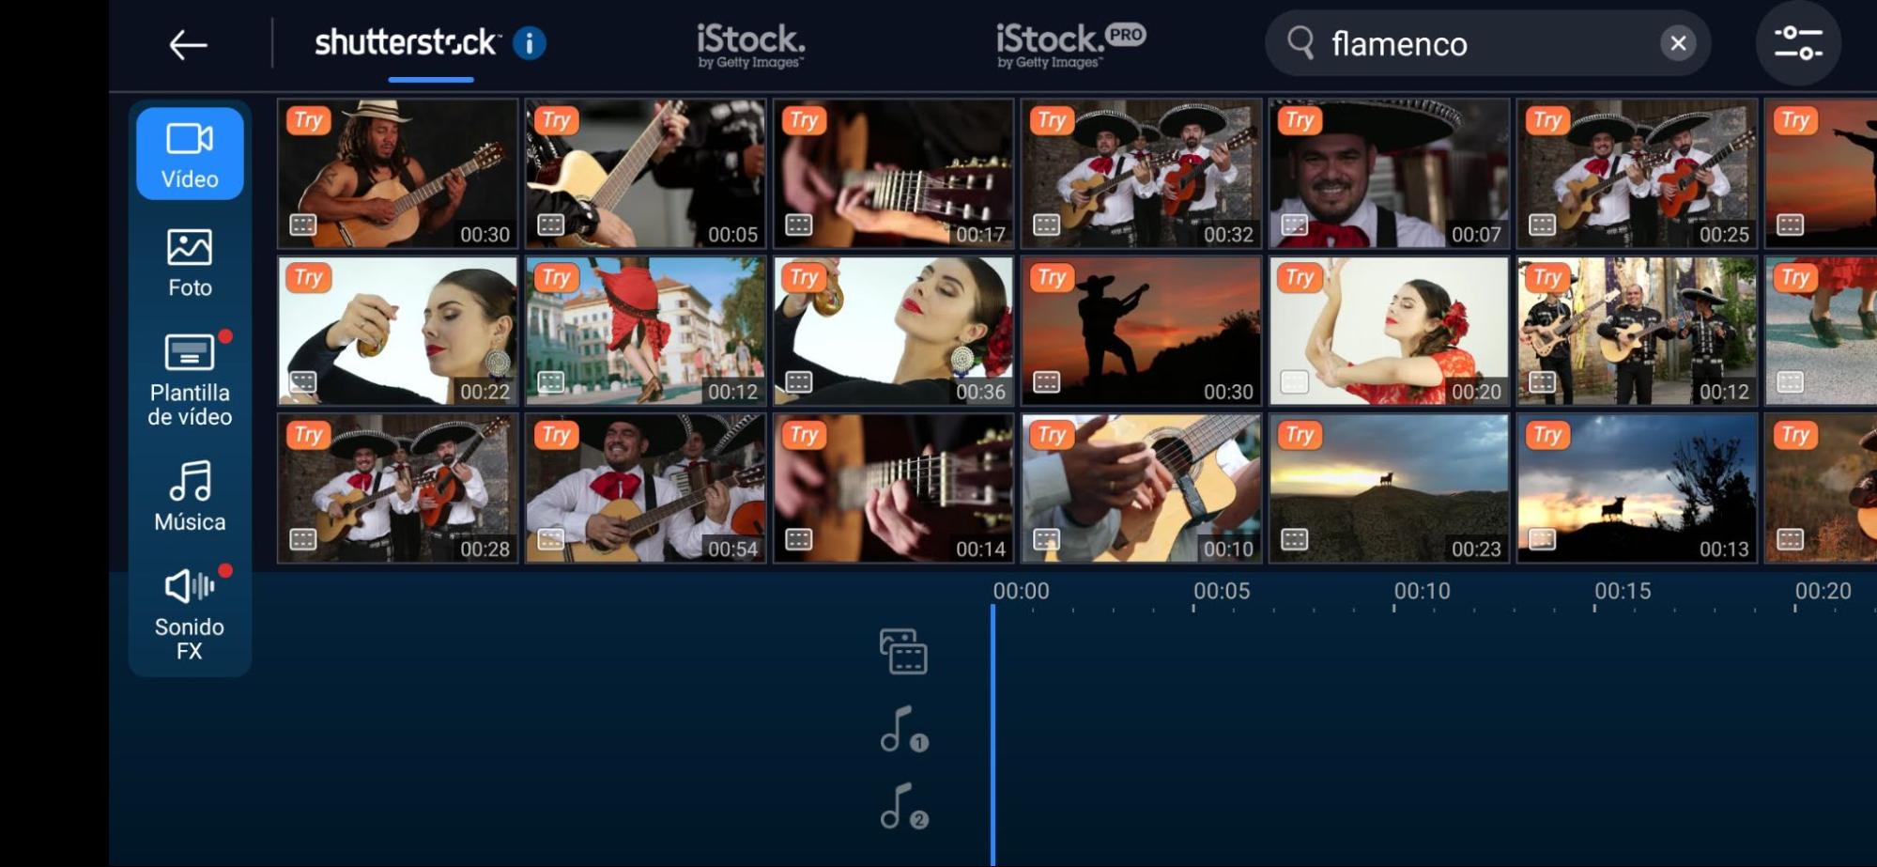This screenshot has width=1877, height=867.
Task: Click filmstrip icon on 00:30 guitarist clip
Action: pyautogui.click(x=303, y=224)
